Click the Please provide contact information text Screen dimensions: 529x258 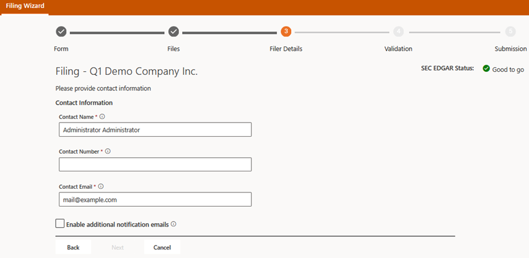tap(103, 88)
